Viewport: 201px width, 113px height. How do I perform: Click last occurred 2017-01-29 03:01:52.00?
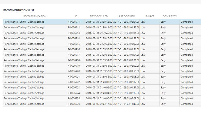pyautogui.click(x=126, y=27)
